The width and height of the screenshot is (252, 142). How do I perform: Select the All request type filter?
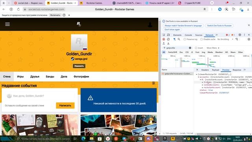[164, 52]
